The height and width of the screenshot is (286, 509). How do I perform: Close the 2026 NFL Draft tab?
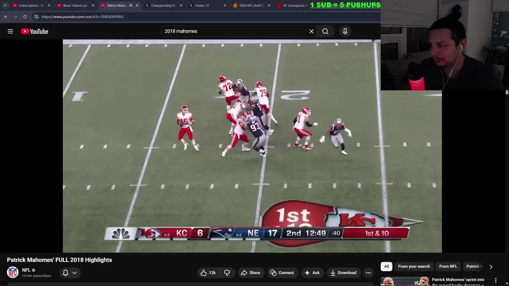[x=269, y=6]
